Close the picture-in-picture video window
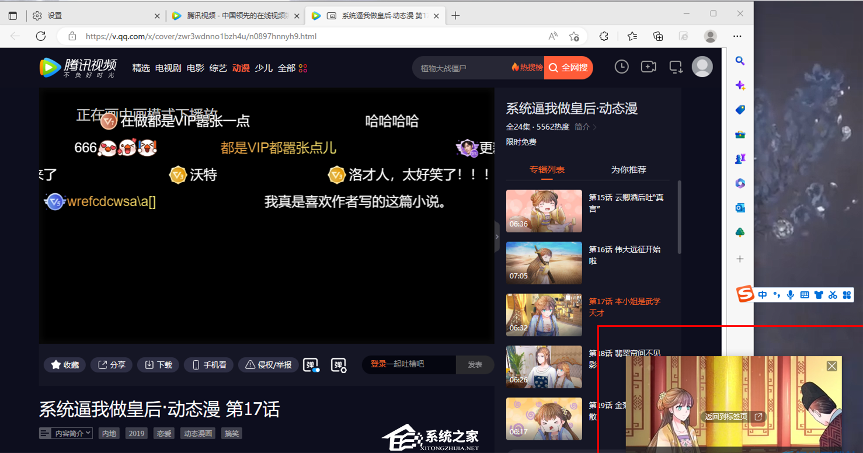Image resolution: width=863 pixels, height=453 pixels. coord(832,366)
